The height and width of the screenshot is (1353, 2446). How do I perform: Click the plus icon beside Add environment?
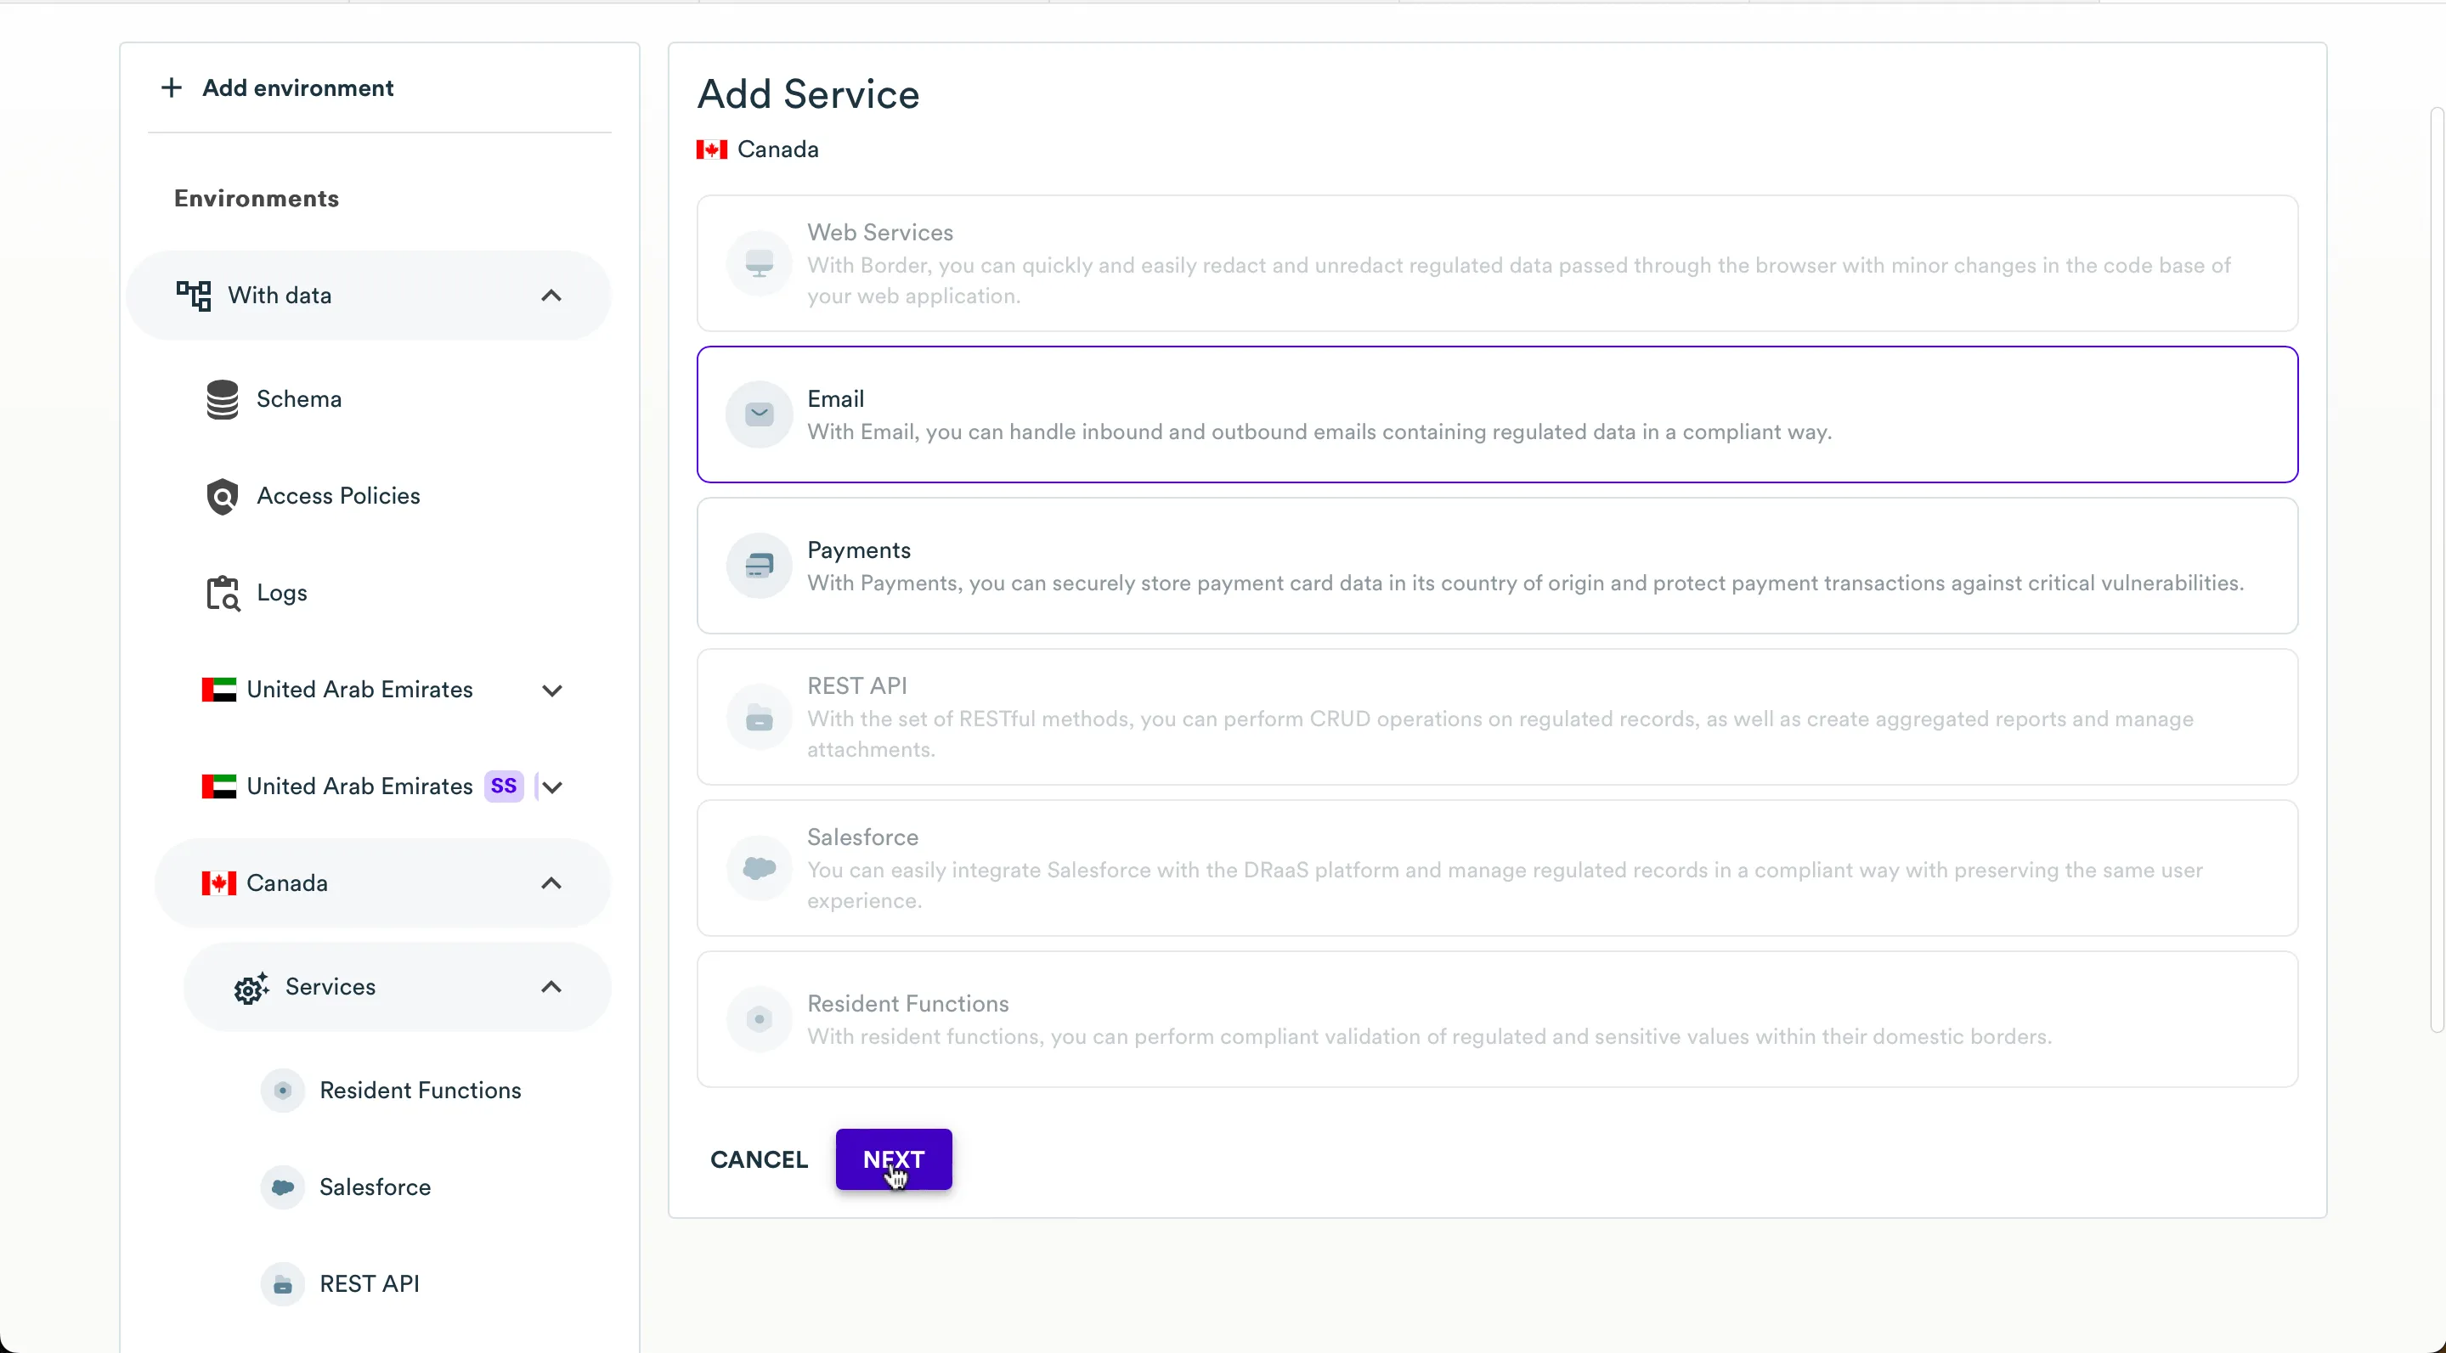click(171, 88)
